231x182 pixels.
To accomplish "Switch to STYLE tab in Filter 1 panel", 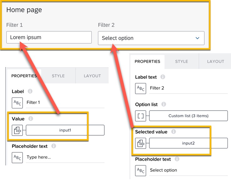I will click(58, 76).
